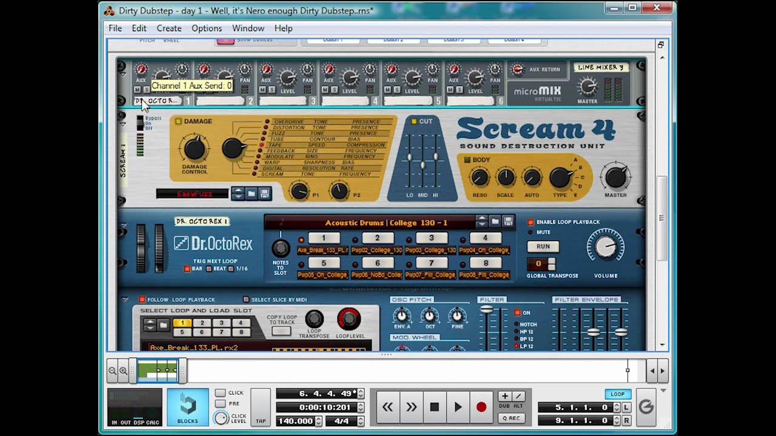Toggle the Pre count-in checkbox
This screenshot has height=436, width=776.
(220, 404)
